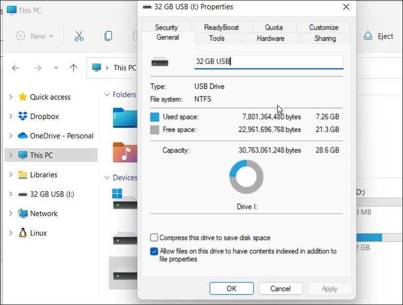403x305 pixels.
Task: Click the up-one-level arrow
Action: pos(73,68)
